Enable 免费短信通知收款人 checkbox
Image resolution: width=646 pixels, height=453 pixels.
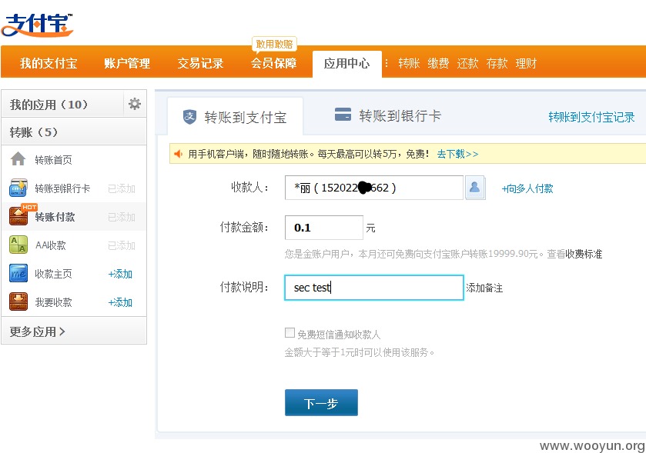click(x=290, y=332)
